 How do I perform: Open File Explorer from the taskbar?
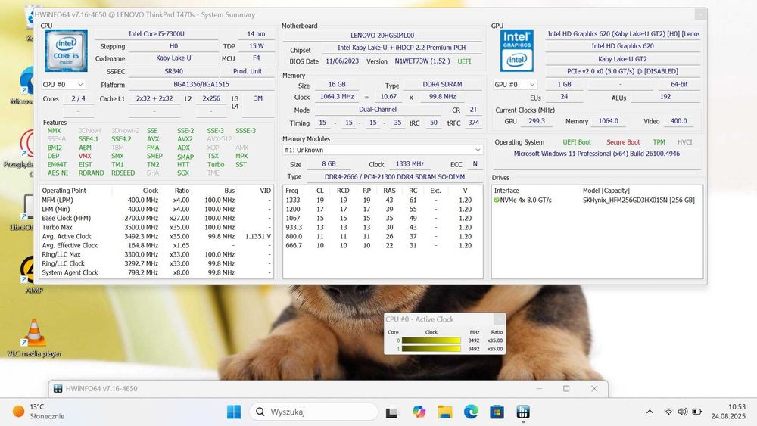pos(444,412)
